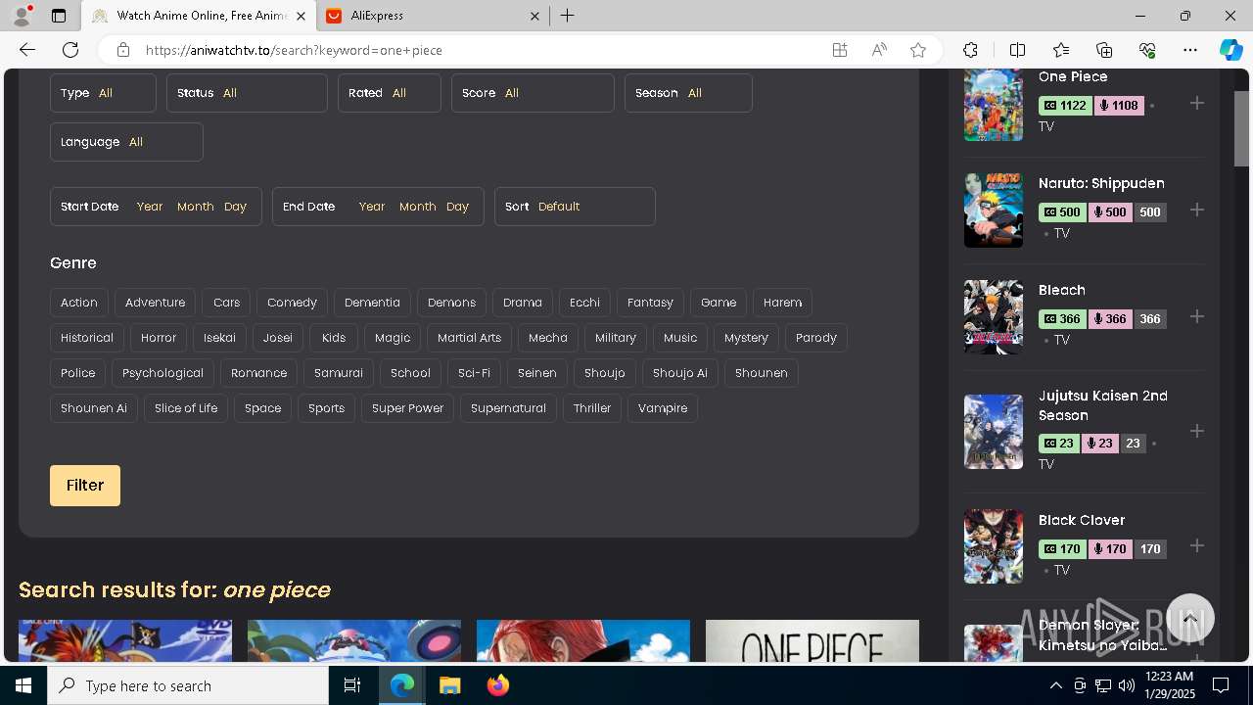Add Naruto: Shippuden to list plus icon
The width and height of the screenshot is (1253, 705).
coord(1196,210)
